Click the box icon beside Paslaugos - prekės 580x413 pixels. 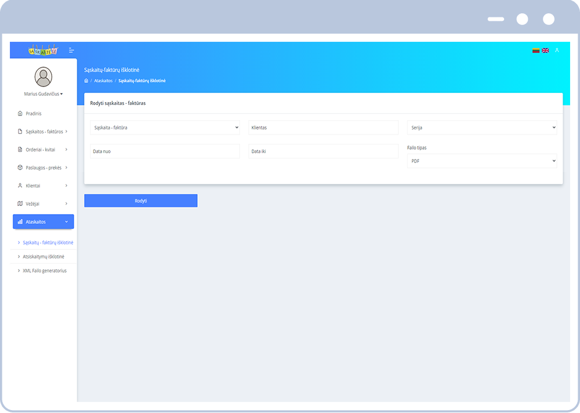pos(20,168)
